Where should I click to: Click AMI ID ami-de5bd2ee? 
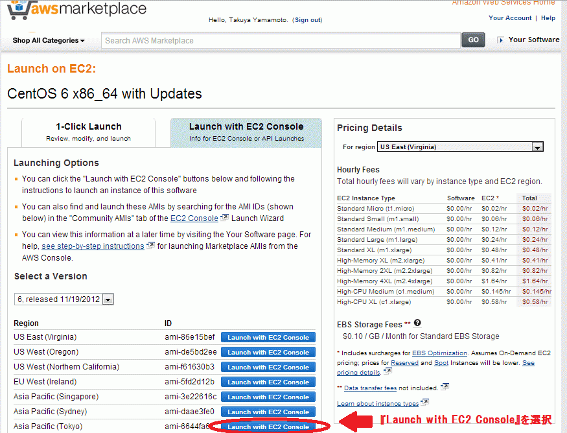191,352
